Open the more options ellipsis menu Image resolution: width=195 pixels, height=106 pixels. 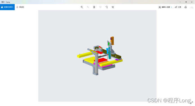pos(192,7)
